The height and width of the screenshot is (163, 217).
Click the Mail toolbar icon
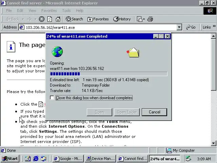(139, 19)
